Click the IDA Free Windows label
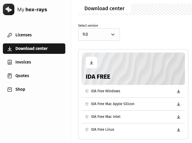The width and height of the screenshot is (192, 143). (x=106, y=91)
